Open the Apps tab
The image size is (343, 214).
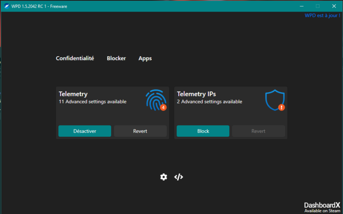(145, 58)
